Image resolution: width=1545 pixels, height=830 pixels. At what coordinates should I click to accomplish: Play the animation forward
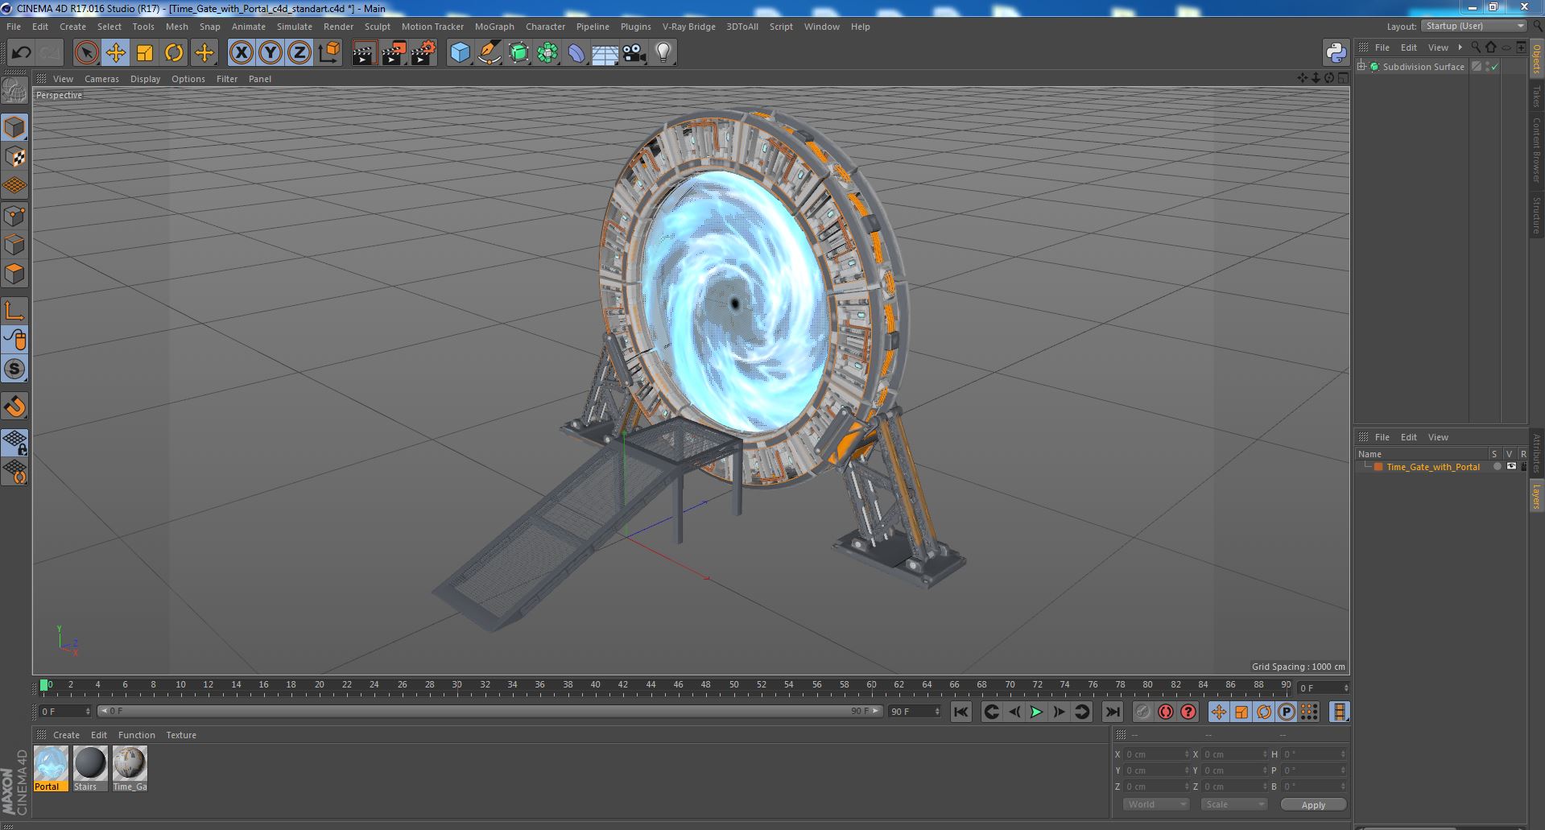point(1036,712)
